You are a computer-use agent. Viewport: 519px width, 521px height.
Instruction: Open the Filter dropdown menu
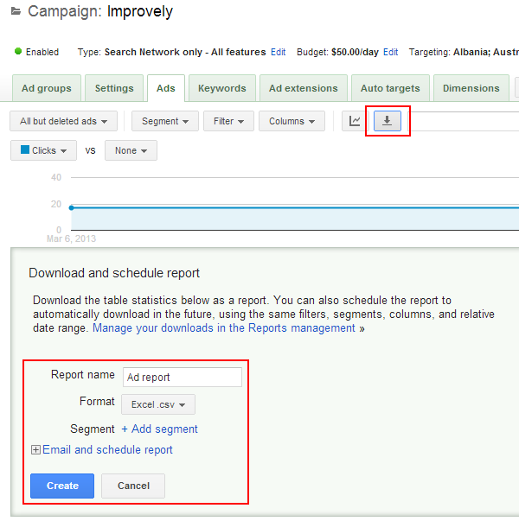pos(228,121)
